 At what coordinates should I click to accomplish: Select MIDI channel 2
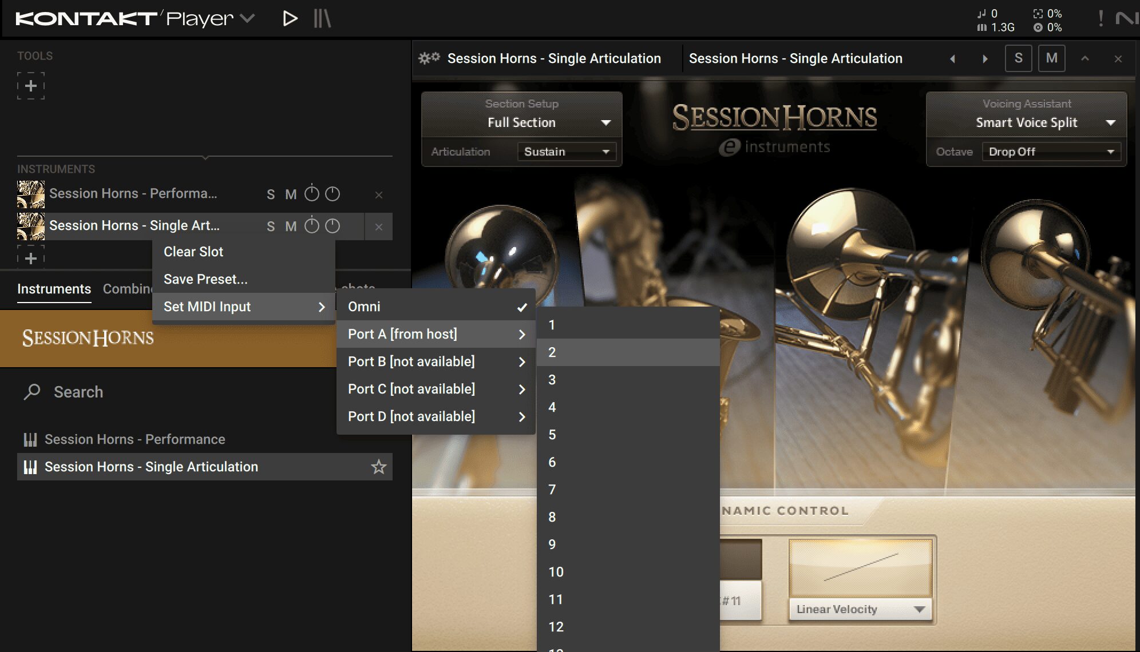[628, 352]
